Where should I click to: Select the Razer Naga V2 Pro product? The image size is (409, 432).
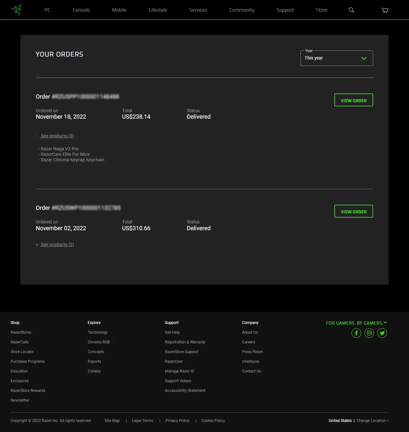coord(59,148)
